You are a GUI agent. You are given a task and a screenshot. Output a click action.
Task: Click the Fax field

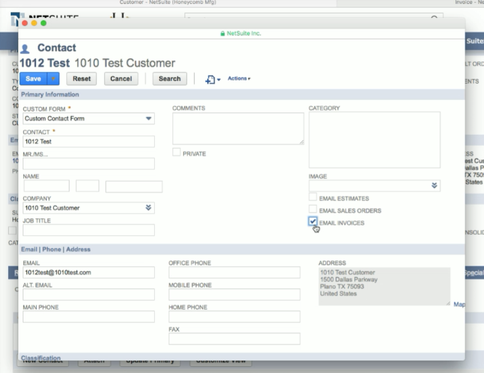click(x=234, y=339)
